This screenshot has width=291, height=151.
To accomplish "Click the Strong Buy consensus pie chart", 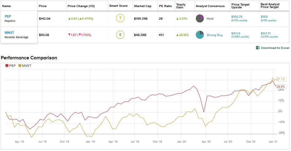I will tap(200, 35).
